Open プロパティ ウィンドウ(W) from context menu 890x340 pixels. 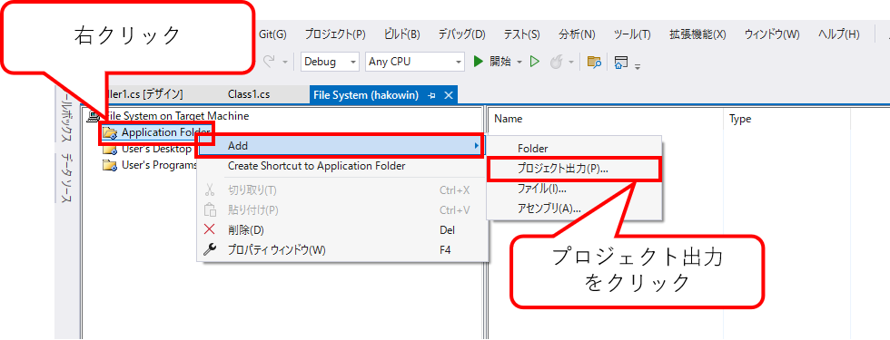click(x=342, y=250)
